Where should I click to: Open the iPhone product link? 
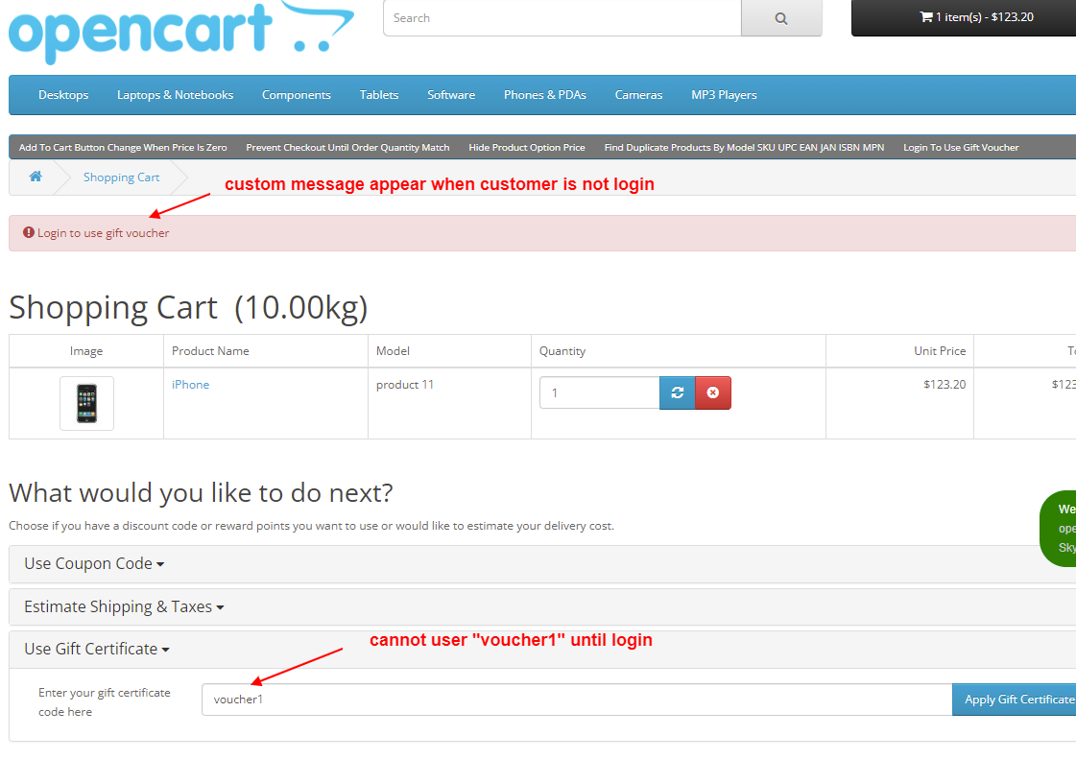pos(190,384)
